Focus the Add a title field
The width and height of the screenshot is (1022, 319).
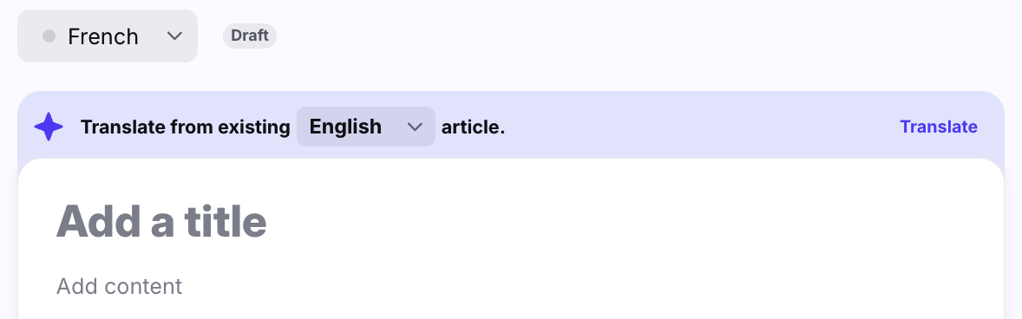pyautogui.click(x=161, y=221)
